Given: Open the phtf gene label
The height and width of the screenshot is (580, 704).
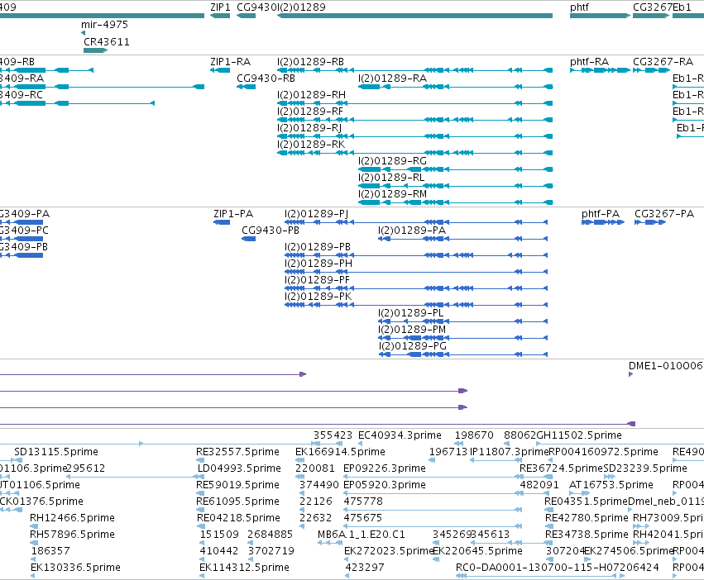Looking at the screenshot, I should click(579, 7).
